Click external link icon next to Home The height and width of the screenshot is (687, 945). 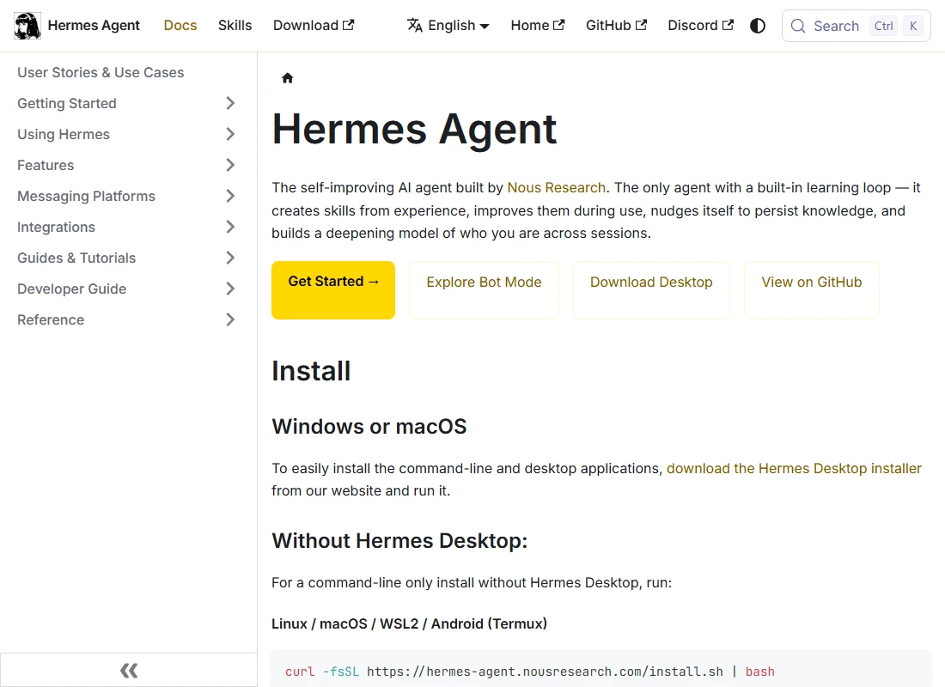pyautogui.click(x=558, y=25)
